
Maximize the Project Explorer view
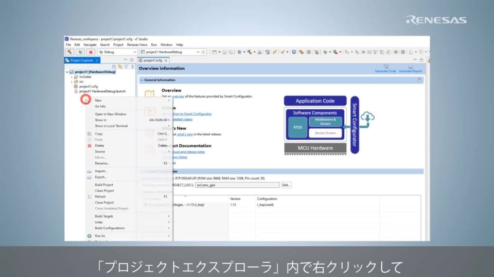[x=132, y=60]
